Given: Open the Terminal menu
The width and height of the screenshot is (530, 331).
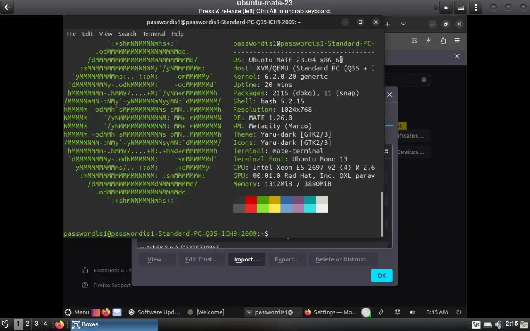Looking at the screenshot, I should coord(154,34).
